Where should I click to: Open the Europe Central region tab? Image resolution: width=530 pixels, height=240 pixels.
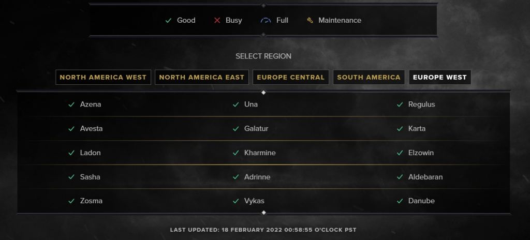291,78
